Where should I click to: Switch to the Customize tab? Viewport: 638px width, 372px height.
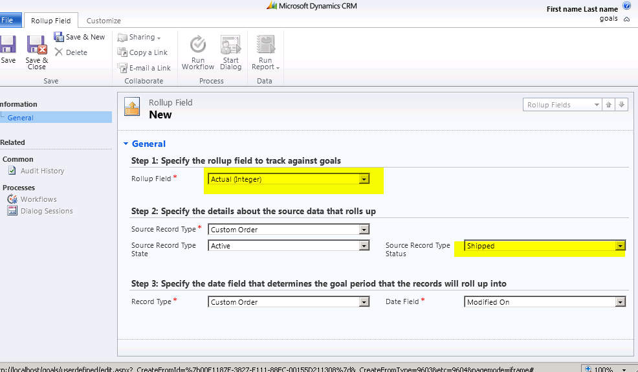pos(104,21)
